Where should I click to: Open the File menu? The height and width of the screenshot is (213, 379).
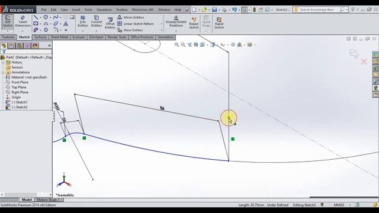coord(44,9)
